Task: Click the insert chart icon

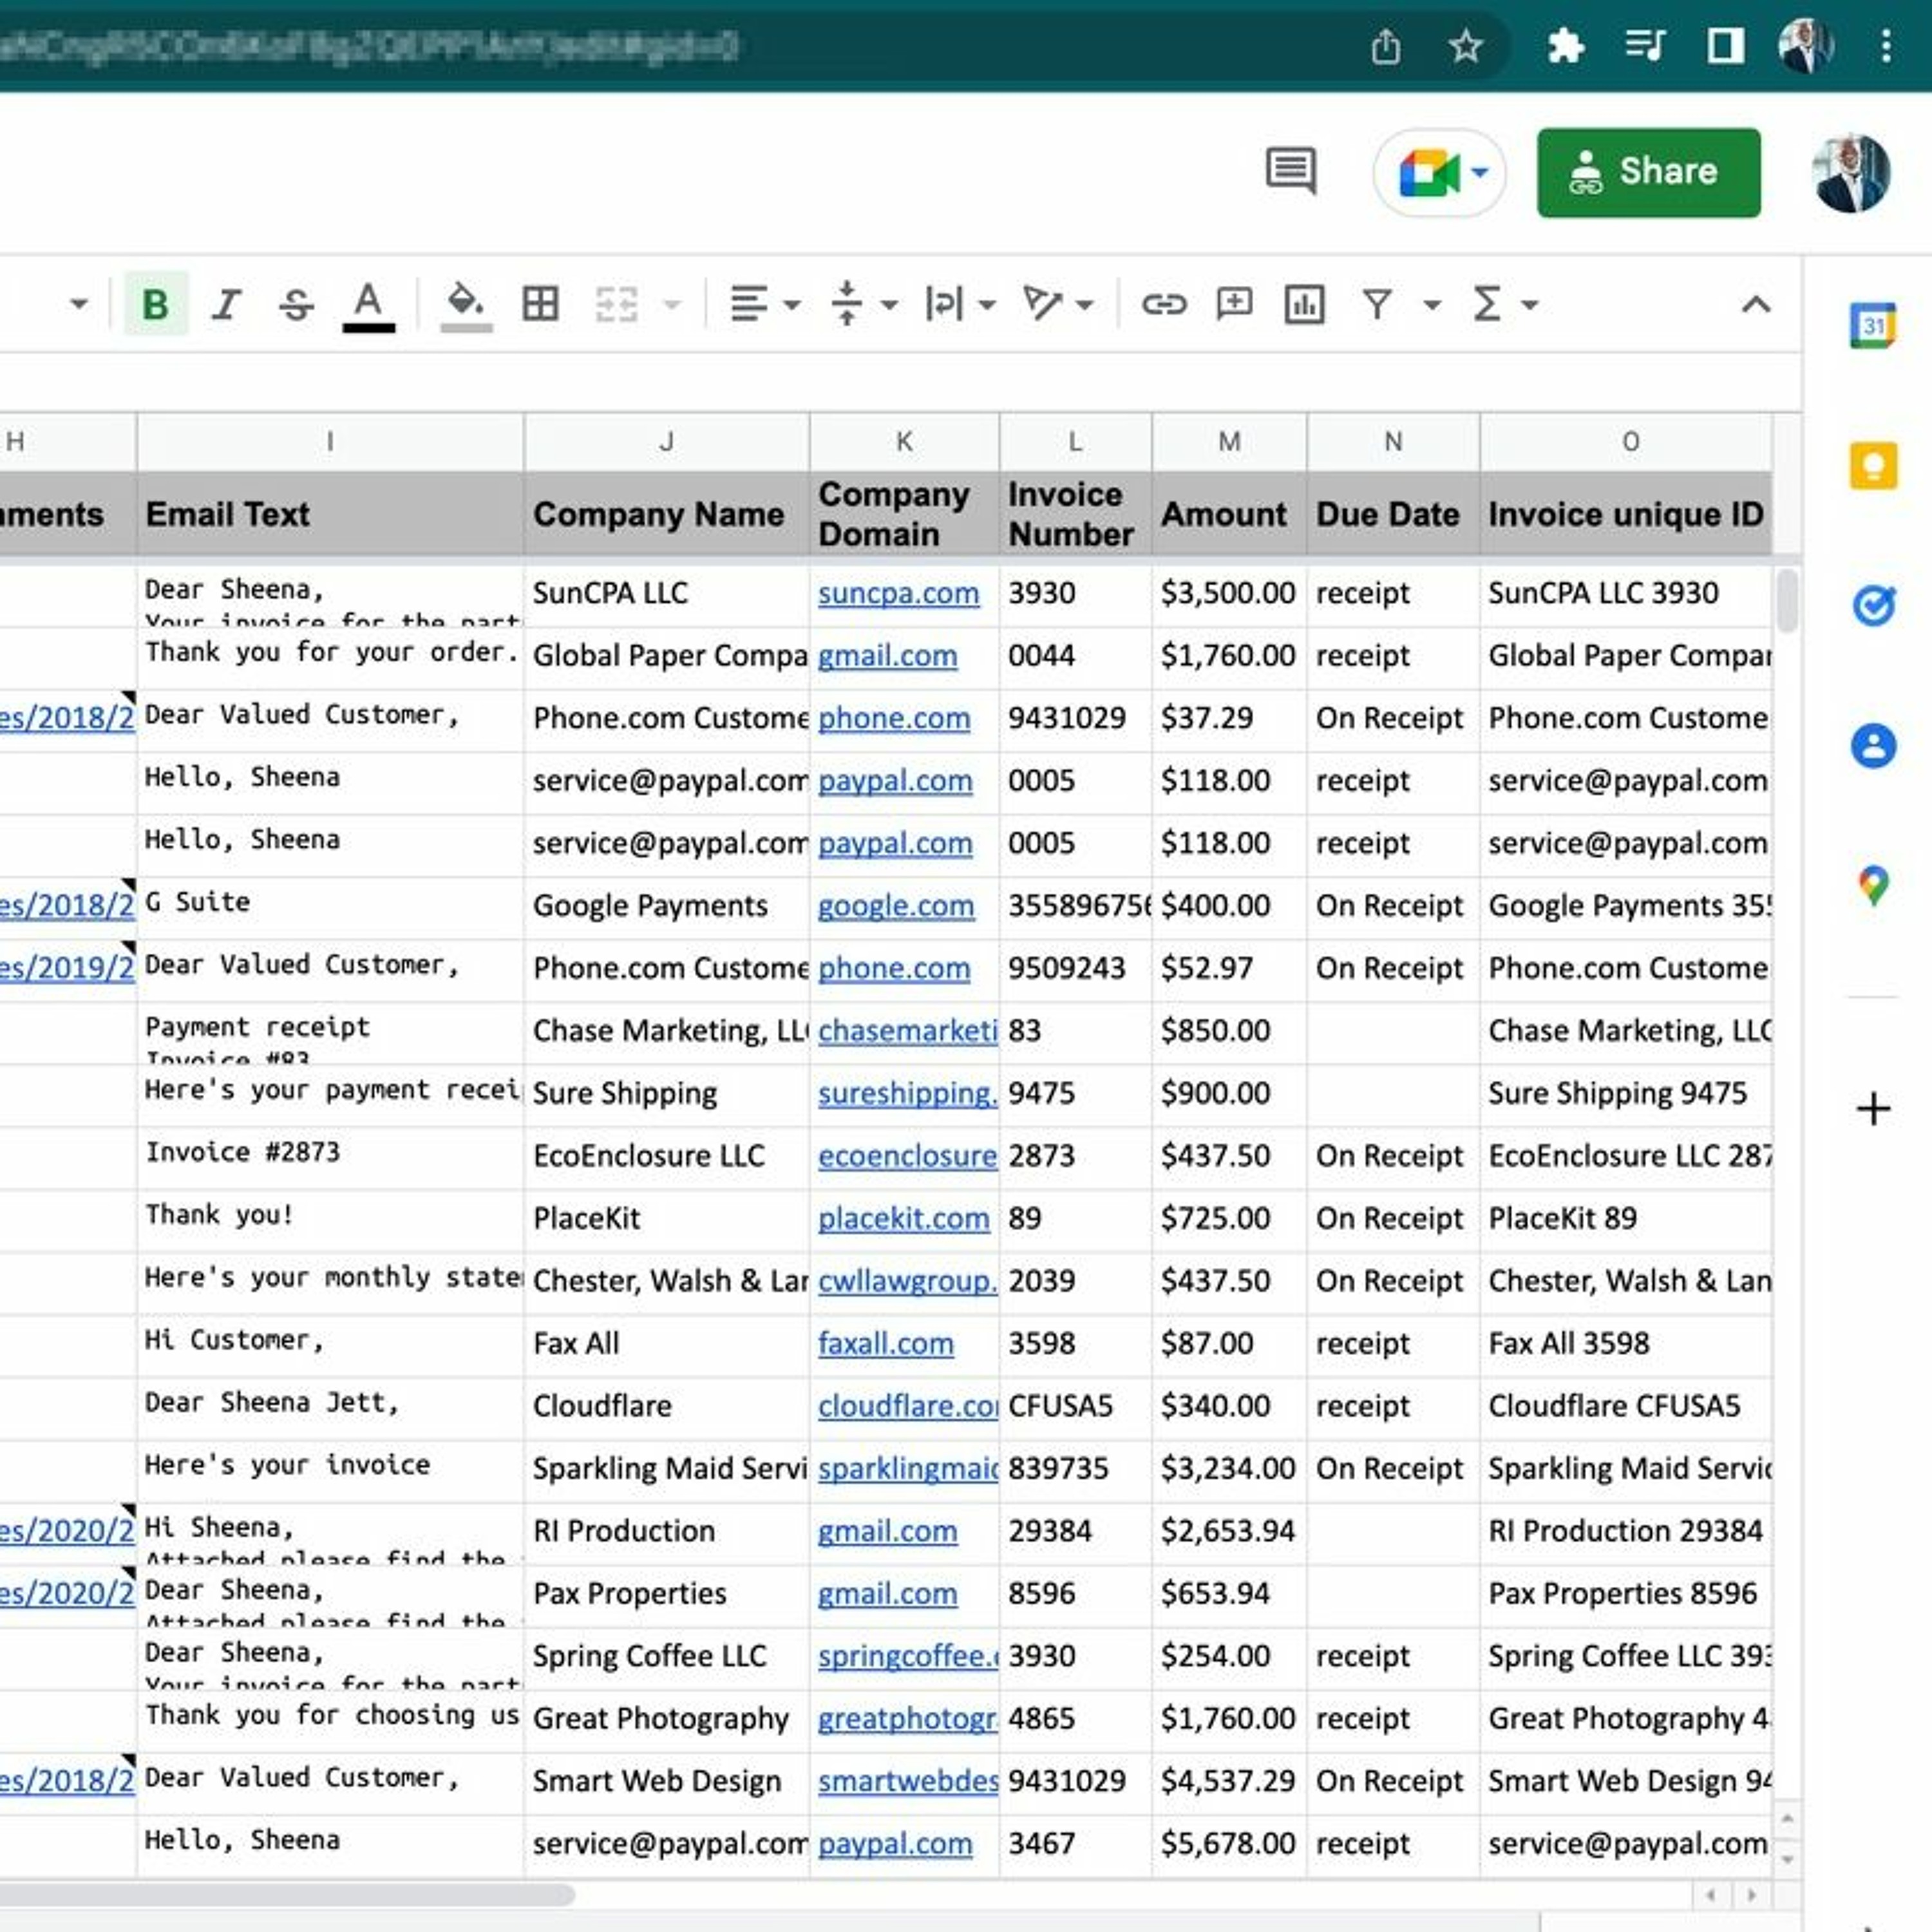Action: pos(1304,304)
